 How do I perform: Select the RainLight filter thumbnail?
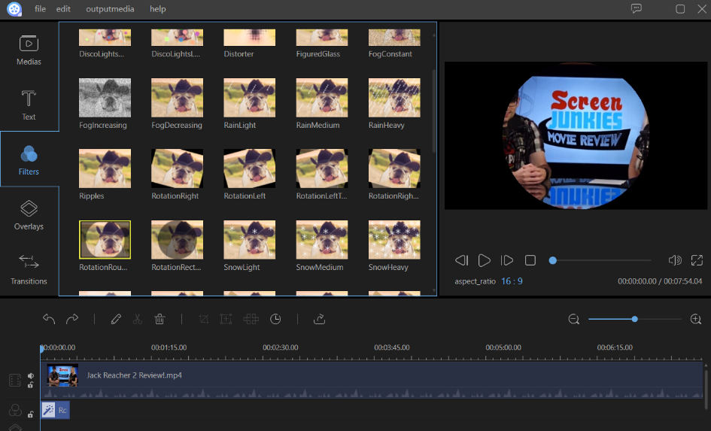(x=249, y=98)
